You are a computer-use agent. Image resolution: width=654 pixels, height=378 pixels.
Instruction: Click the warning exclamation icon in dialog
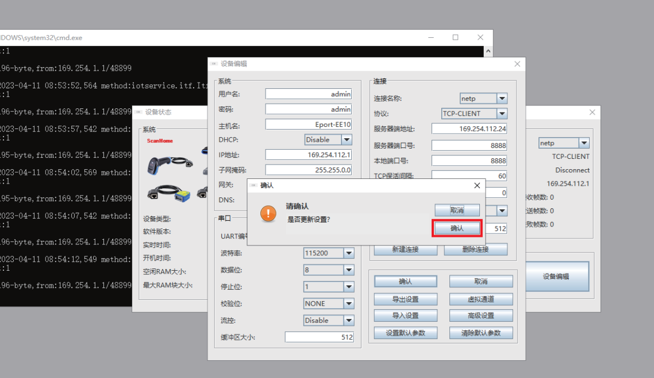coord(268,213)
